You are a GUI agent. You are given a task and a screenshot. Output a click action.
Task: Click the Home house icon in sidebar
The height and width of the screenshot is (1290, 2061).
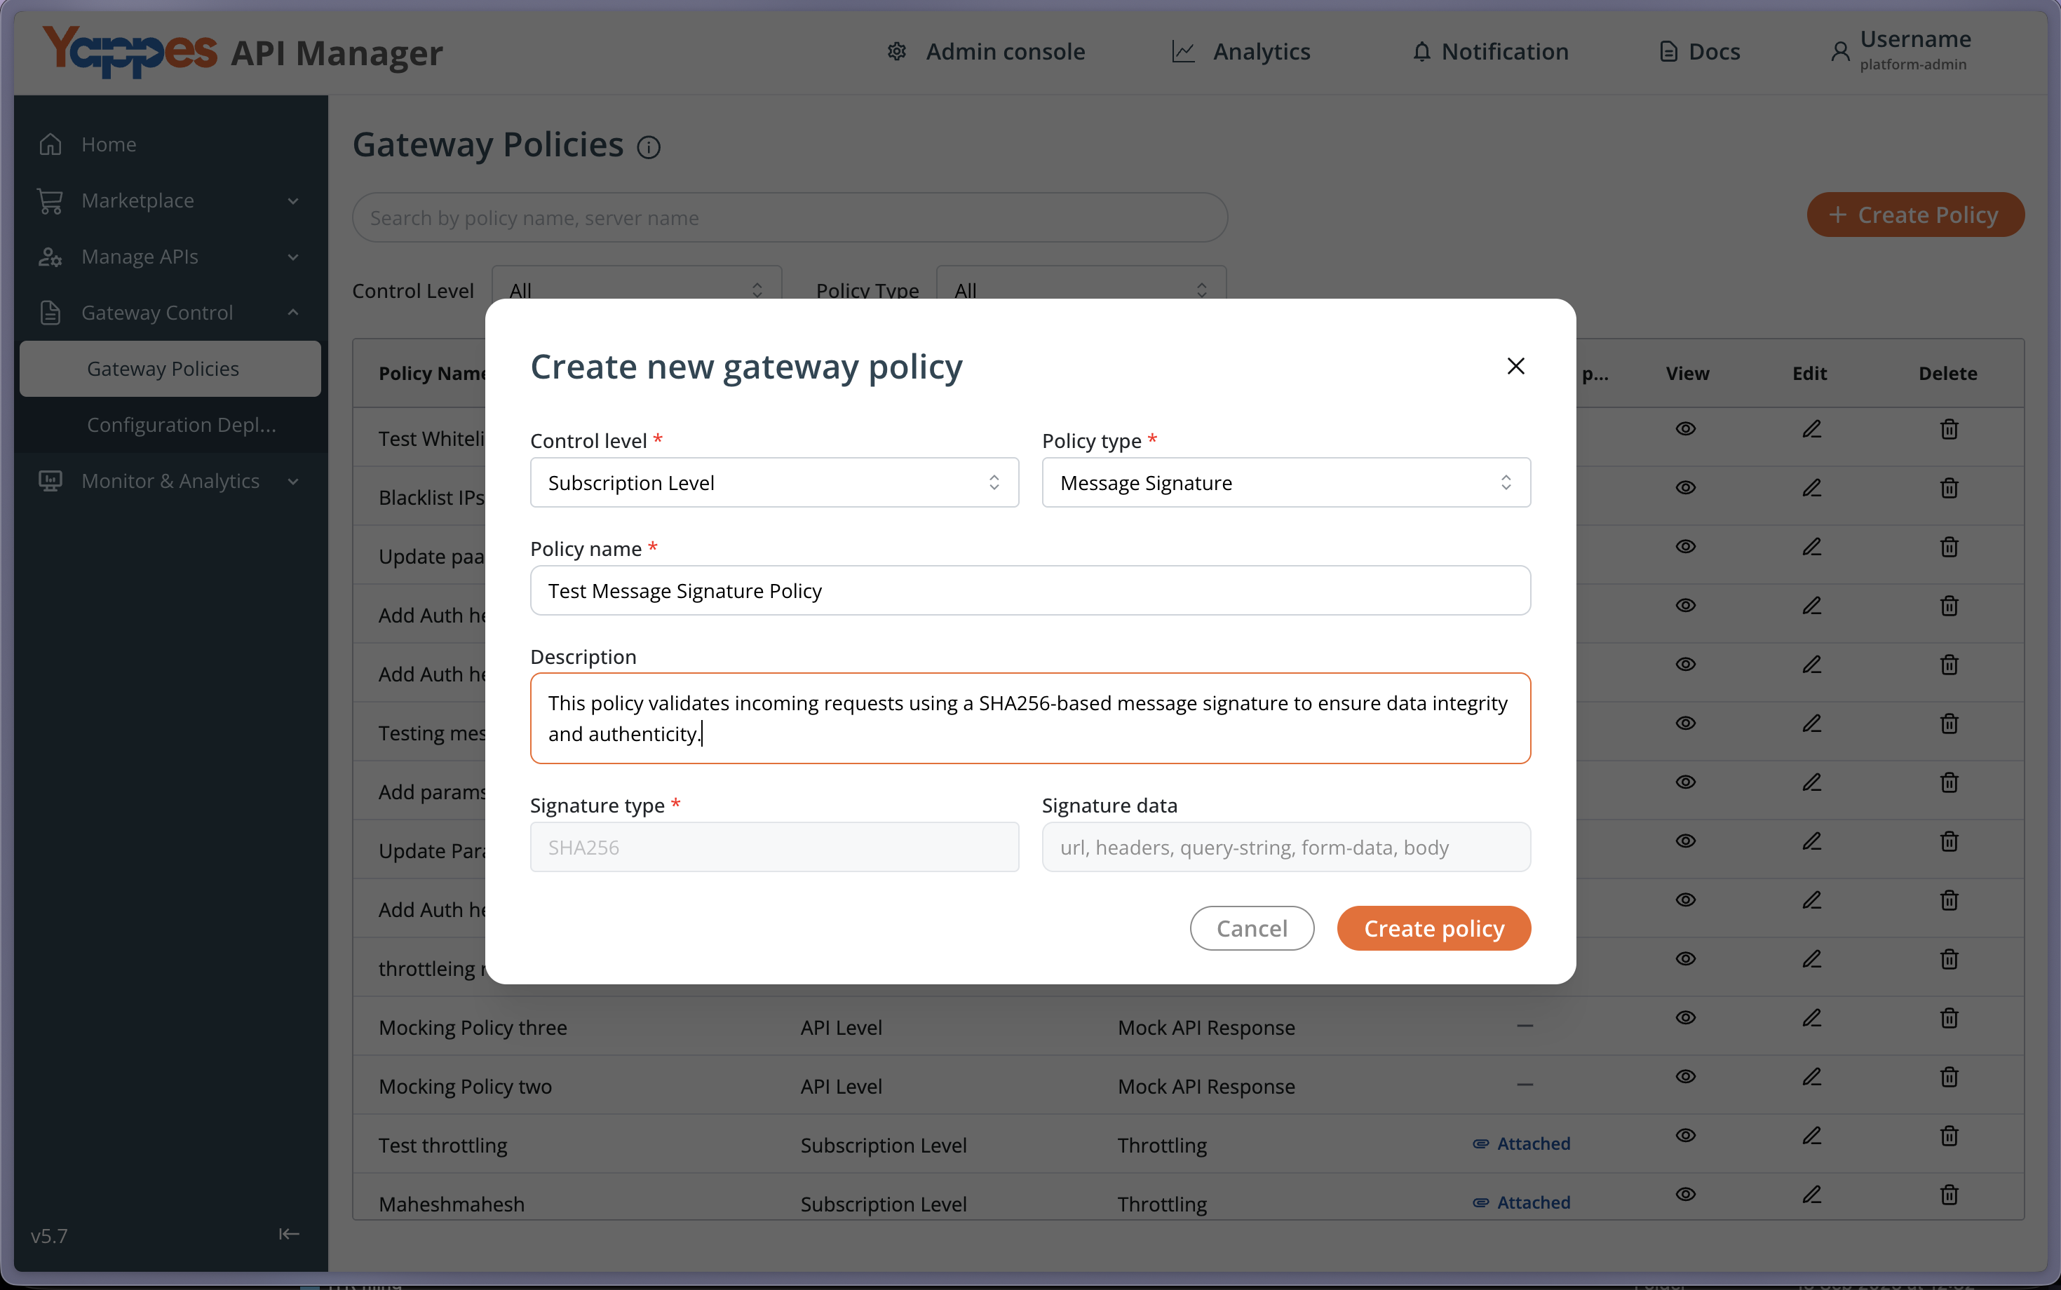coord(50,144)
